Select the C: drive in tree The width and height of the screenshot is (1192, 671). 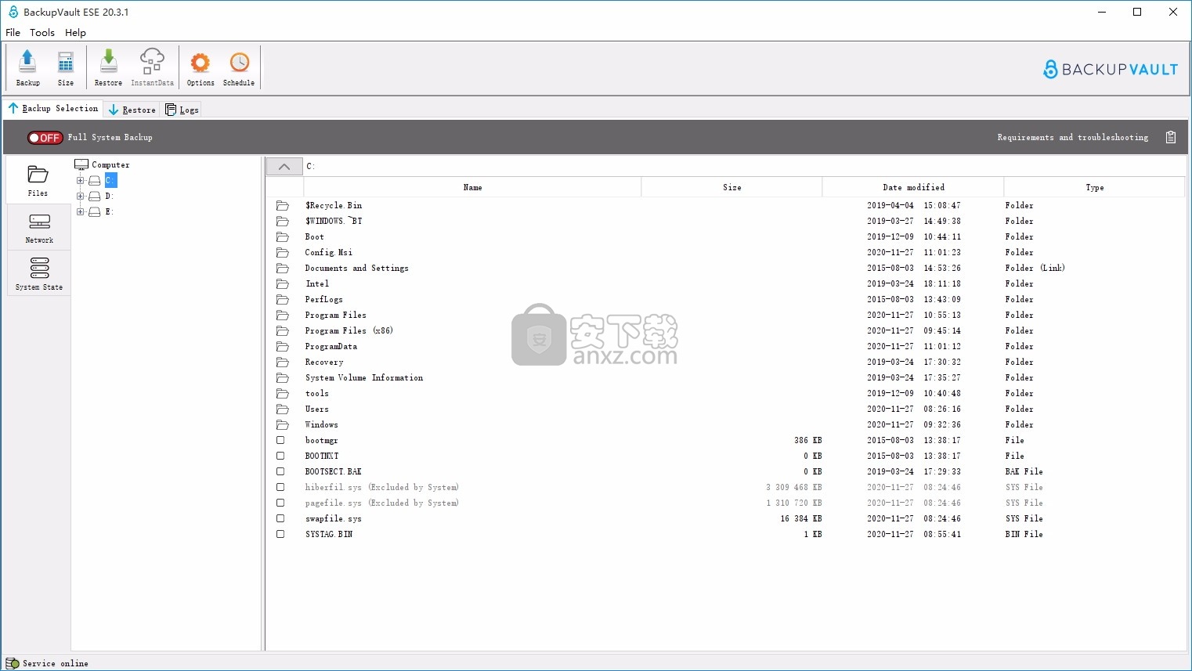[110, 181]
